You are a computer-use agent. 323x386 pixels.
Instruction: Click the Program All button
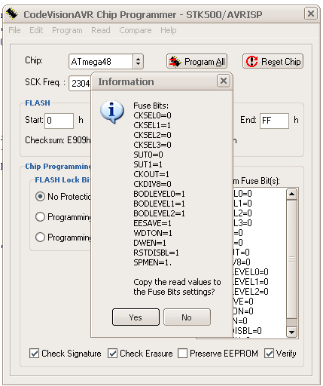pyautogui.click(x=197, y=61)
